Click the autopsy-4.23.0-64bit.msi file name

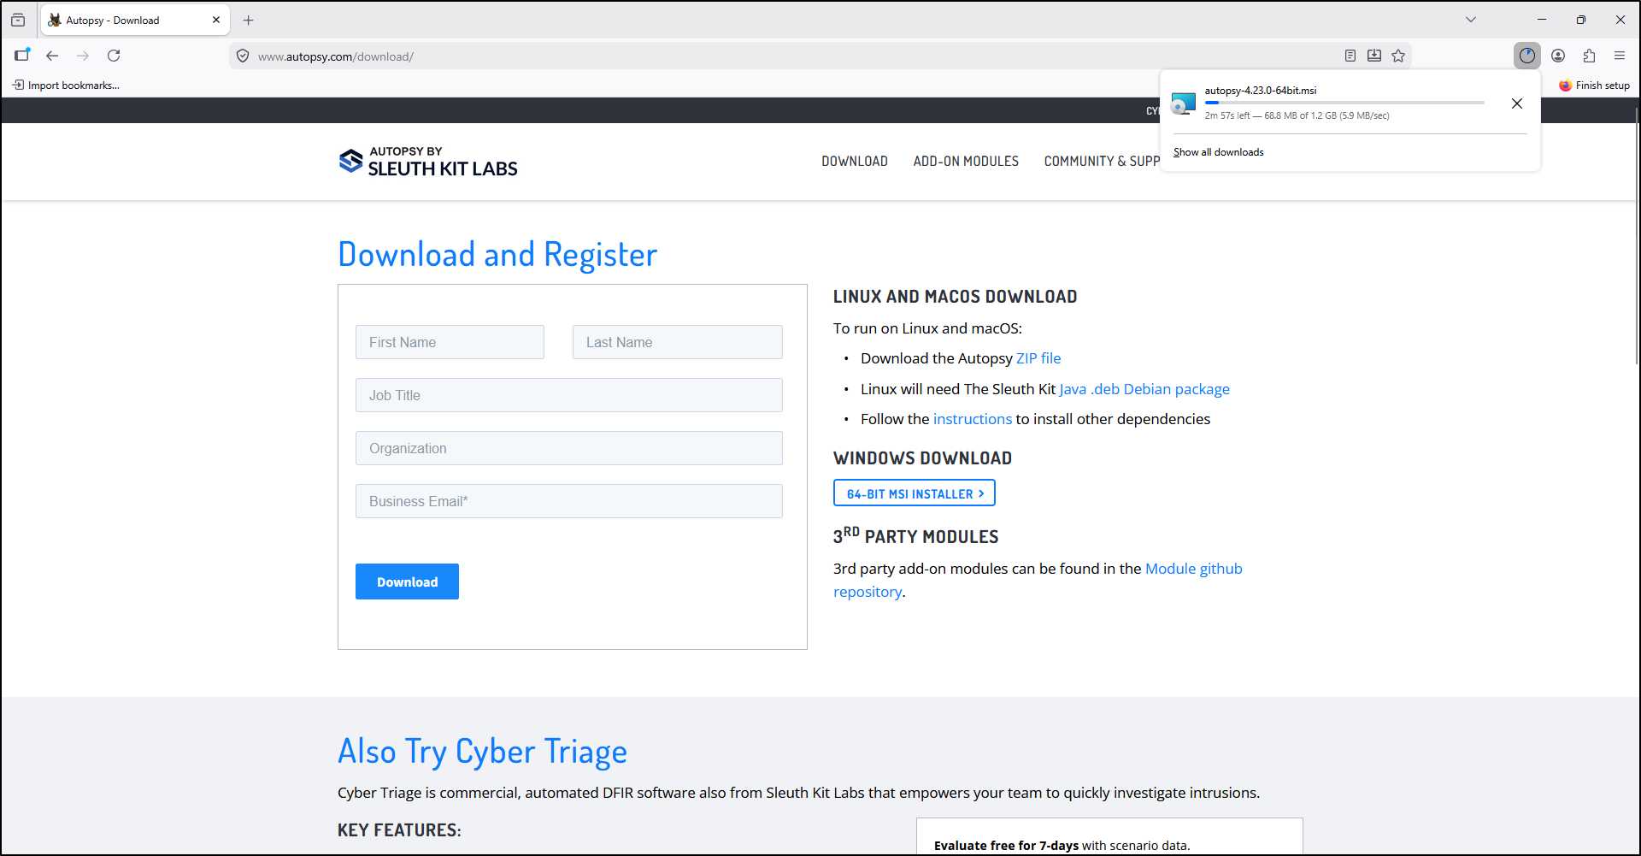click(x=1261, y=91)
